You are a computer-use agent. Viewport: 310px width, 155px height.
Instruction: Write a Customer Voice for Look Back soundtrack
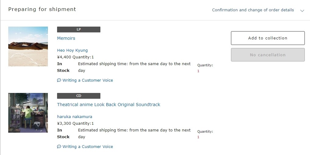pos(88,147)
